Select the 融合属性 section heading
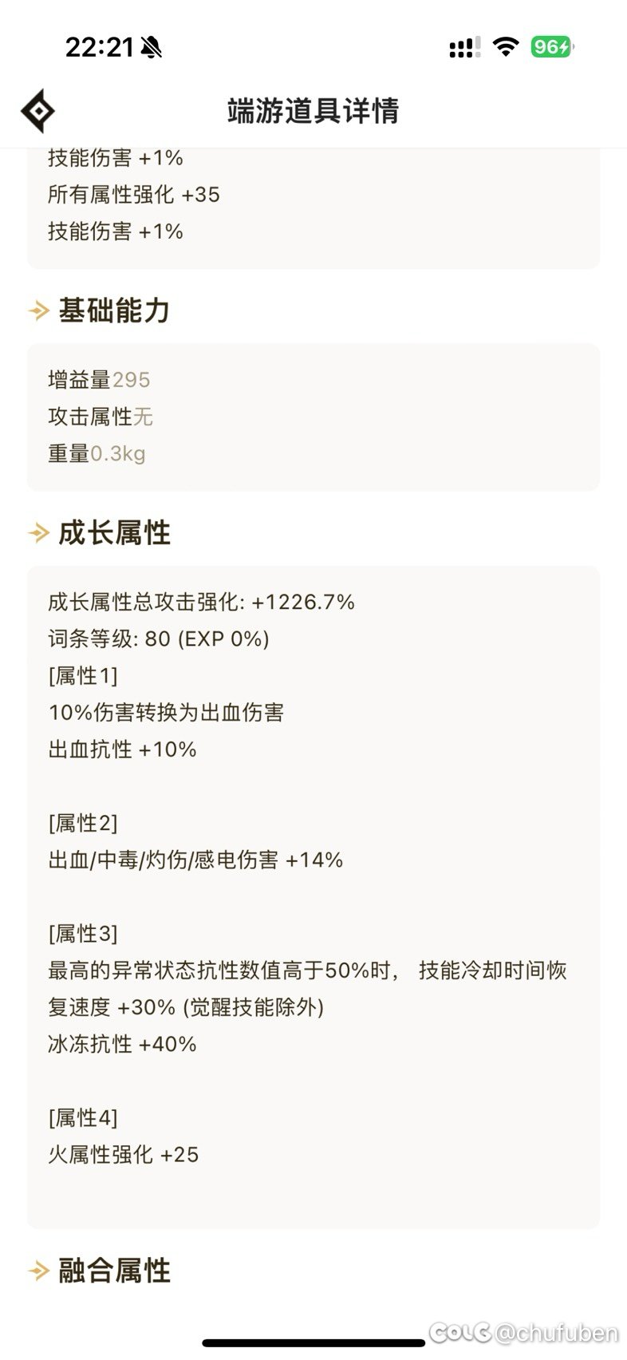 (x=114, y=1270)
